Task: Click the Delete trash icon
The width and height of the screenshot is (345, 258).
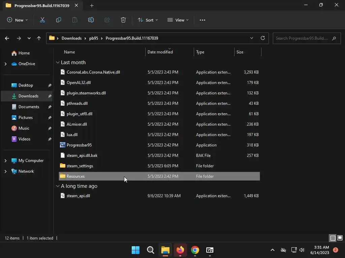Action: point(123,20)
